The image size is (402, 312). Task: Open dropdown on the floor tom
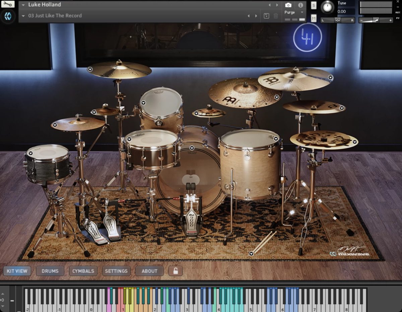276,139
